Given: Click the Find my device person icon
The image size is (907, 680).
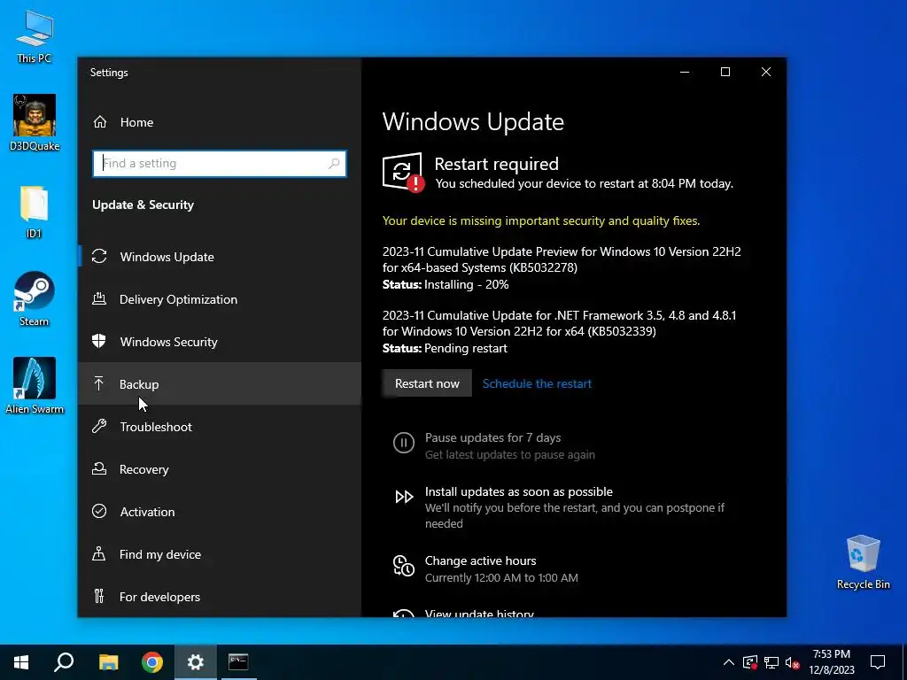Looking at the screenshot, I should pos(99,554).
